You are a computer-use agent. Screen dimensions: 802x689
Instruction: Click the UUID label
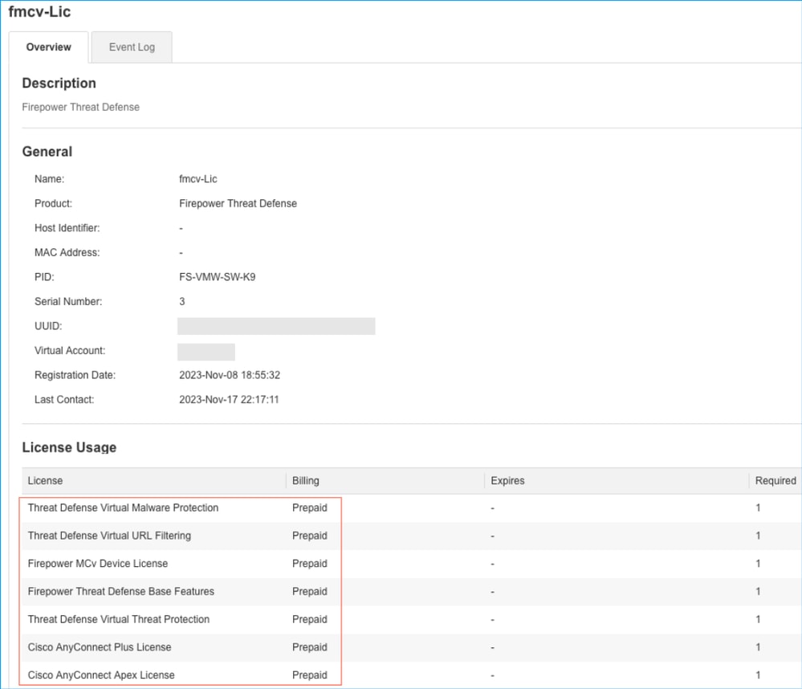pyautogui.click(x=48, y=326)
